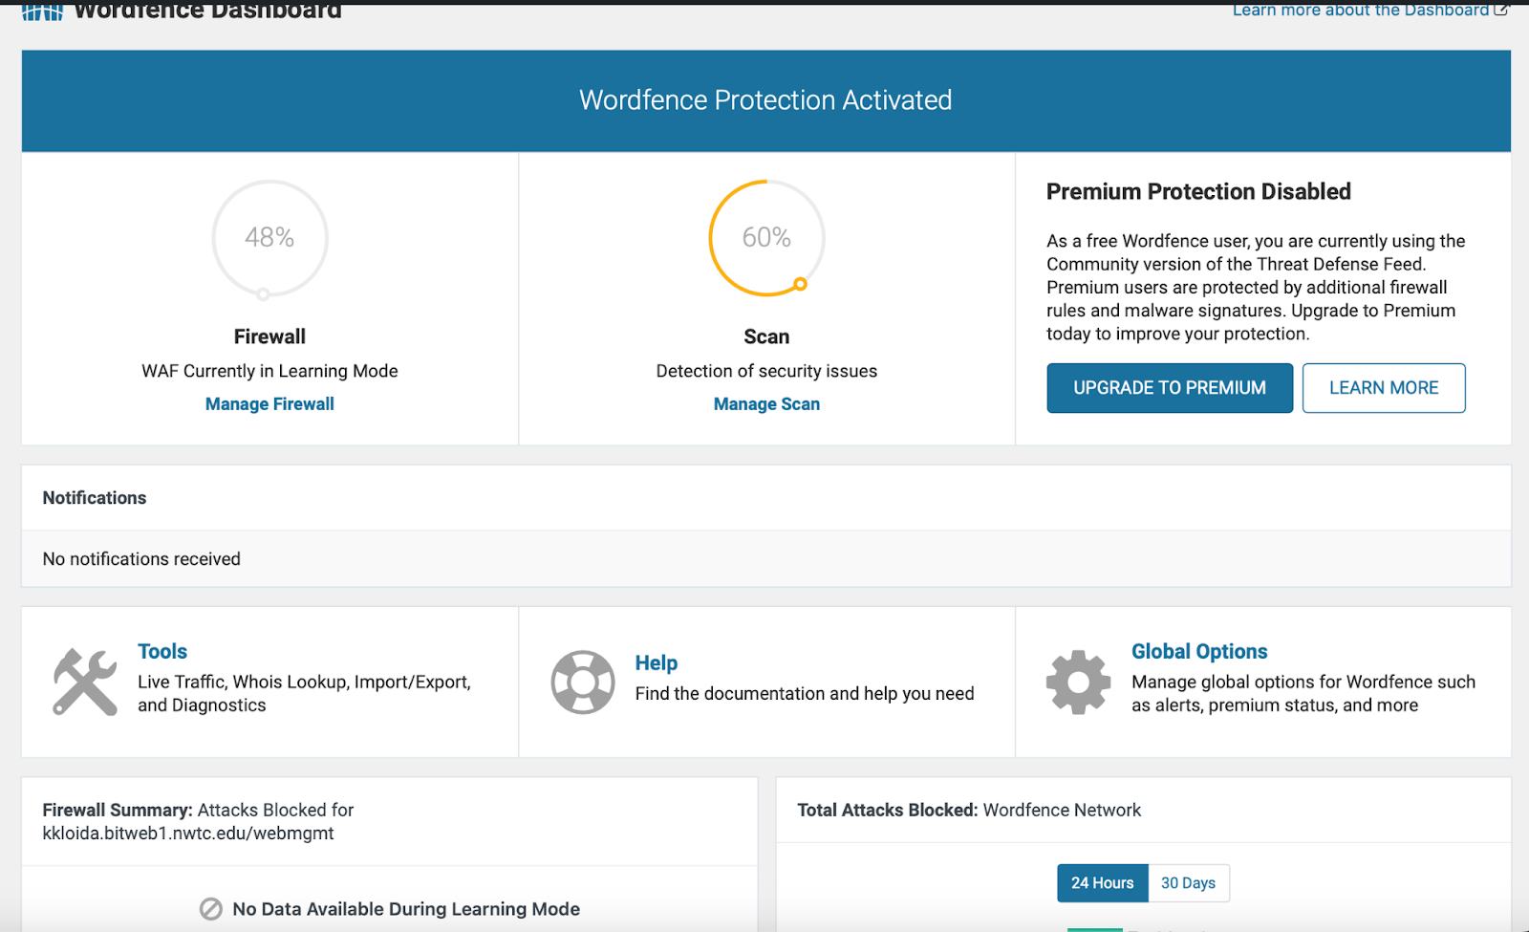The image size is (1529, 932).
Task: Open the Help link
Action: (657, 663)
